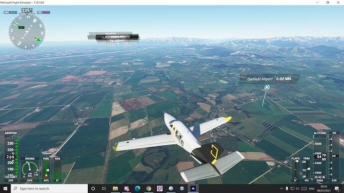This screenshot has height=193, width=344.
Task: Click the microphone tray icon
Action: click(x=287, y=189)
